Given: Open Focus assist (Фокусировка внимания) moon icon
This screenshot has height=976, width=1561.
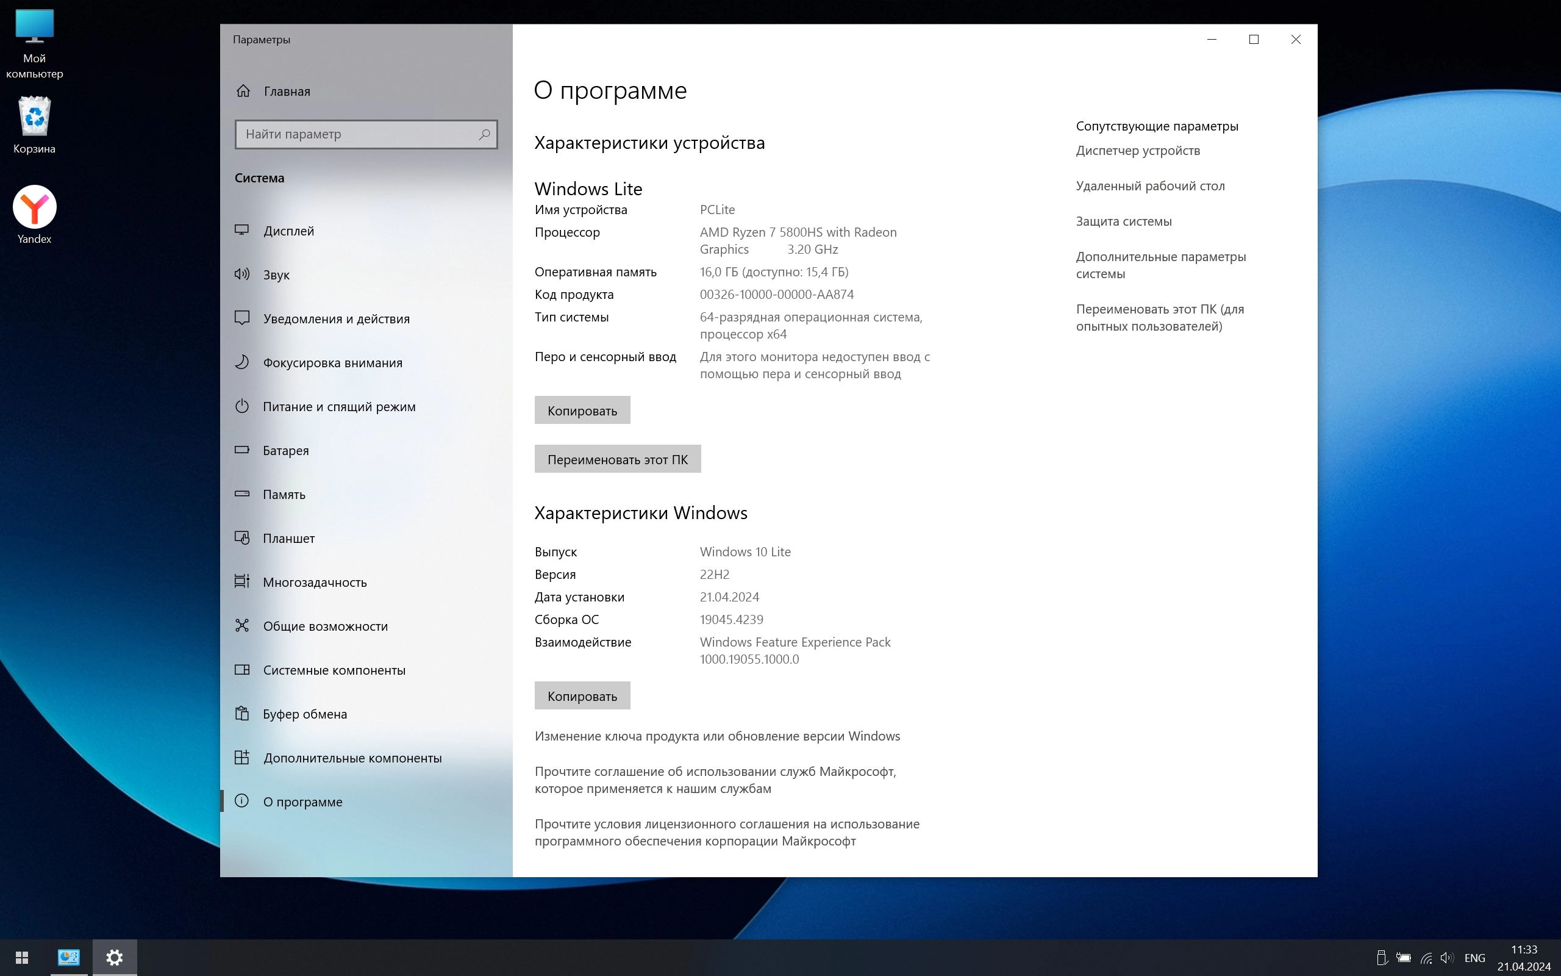Looking at the screenshot, I should (x=242, y=362).
